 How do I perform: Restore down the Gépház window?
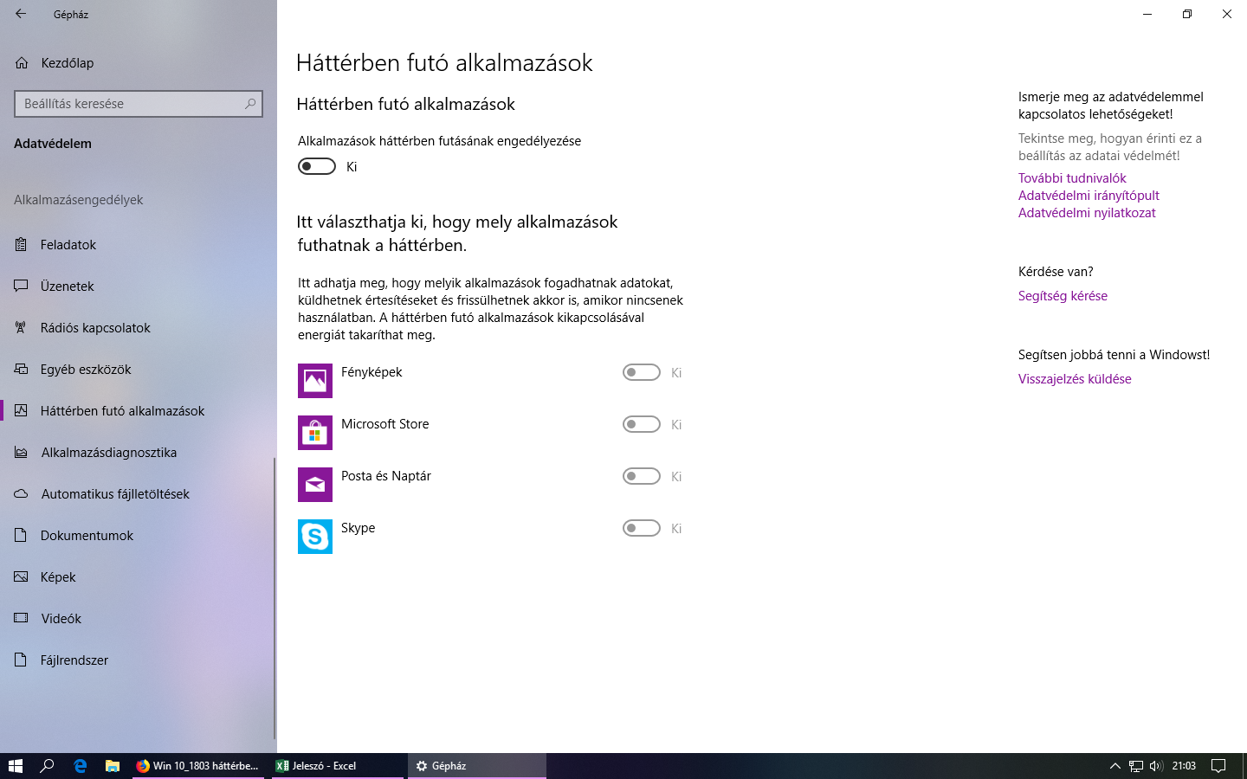click(1187, 14)
